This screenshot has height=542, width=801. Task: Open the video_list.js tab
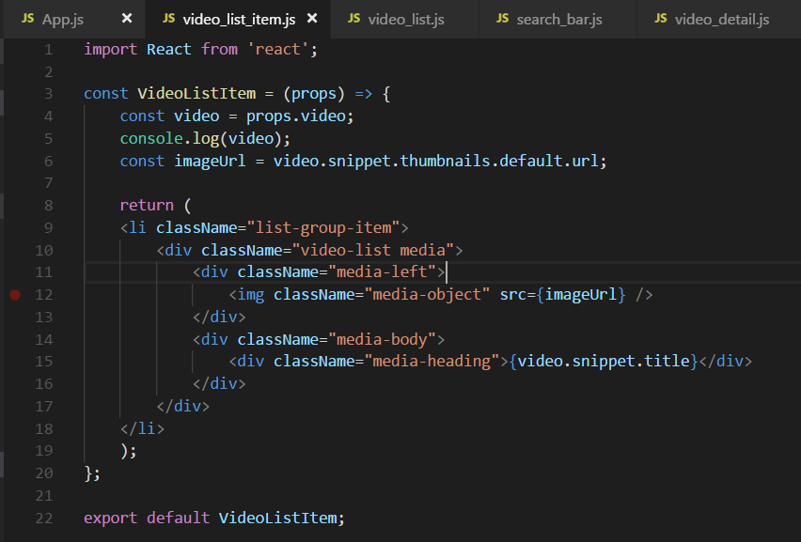tap(406, 20)
